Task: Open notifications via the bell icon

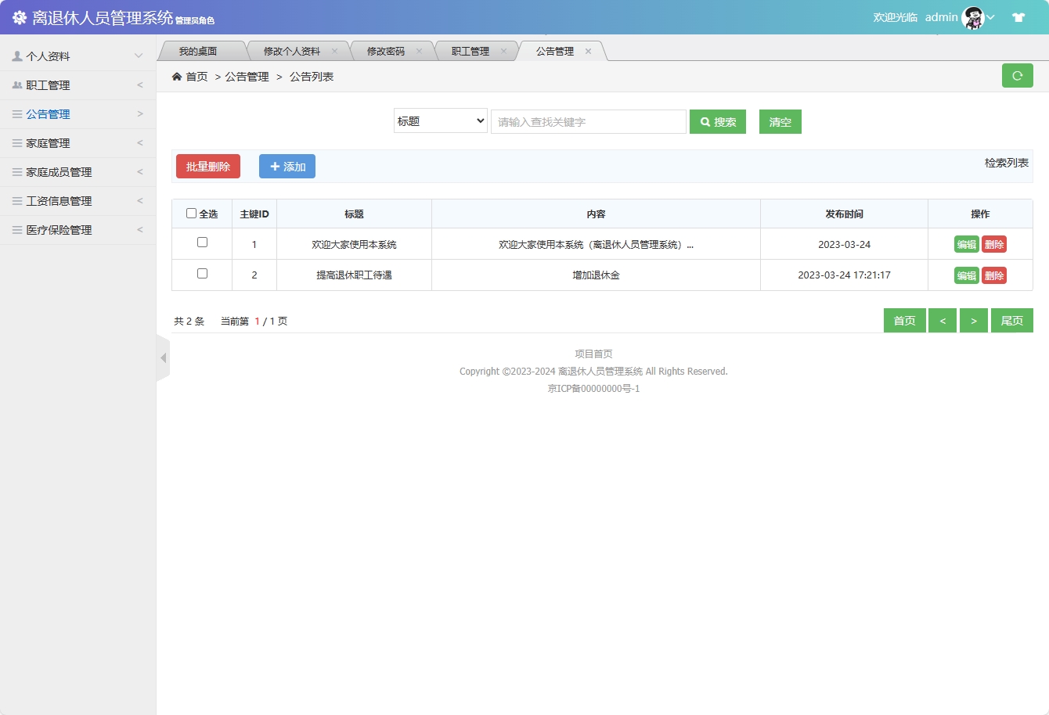Action: click(x=1018, y=16)
